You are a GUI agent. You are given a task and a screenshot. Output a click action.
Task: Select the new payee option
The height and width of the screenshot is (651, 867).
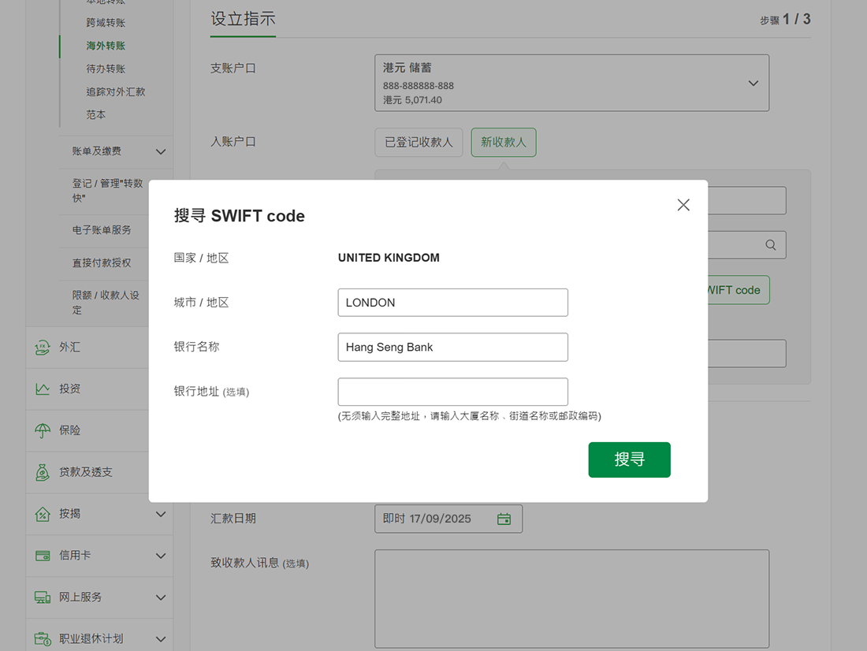[504, 143]
